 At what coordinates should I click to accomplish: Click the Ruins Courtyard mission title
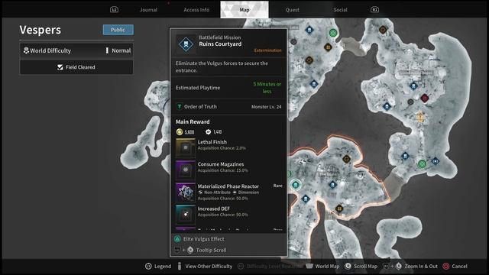coord(220,44)
